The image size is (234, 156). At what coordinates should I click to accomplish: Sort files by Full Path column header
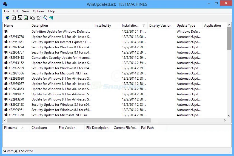click(x=153, y=128)
